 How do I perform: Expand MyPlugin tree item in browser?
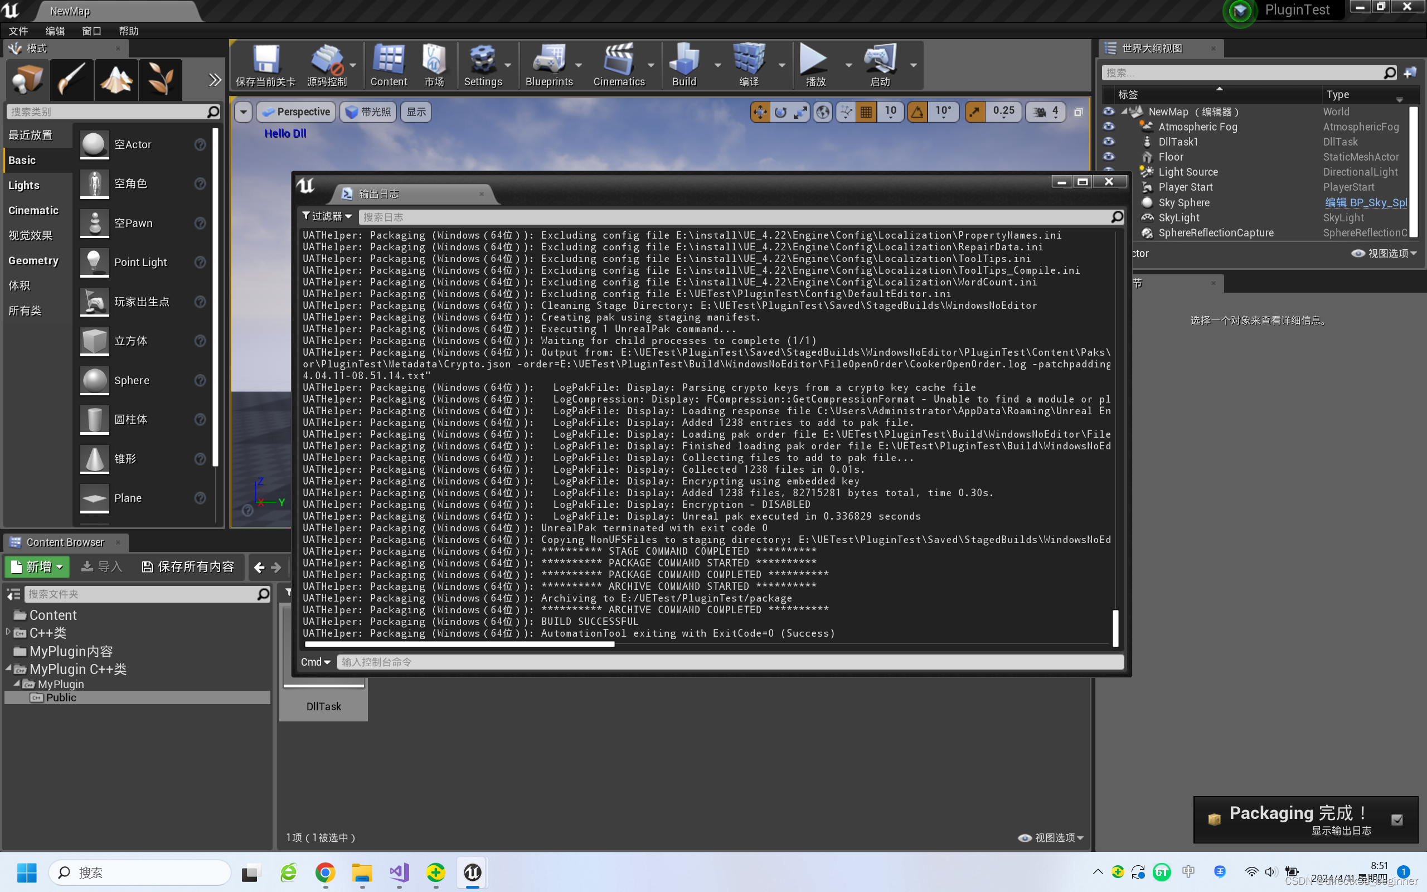pyautogui.click(x=17, y=683)
